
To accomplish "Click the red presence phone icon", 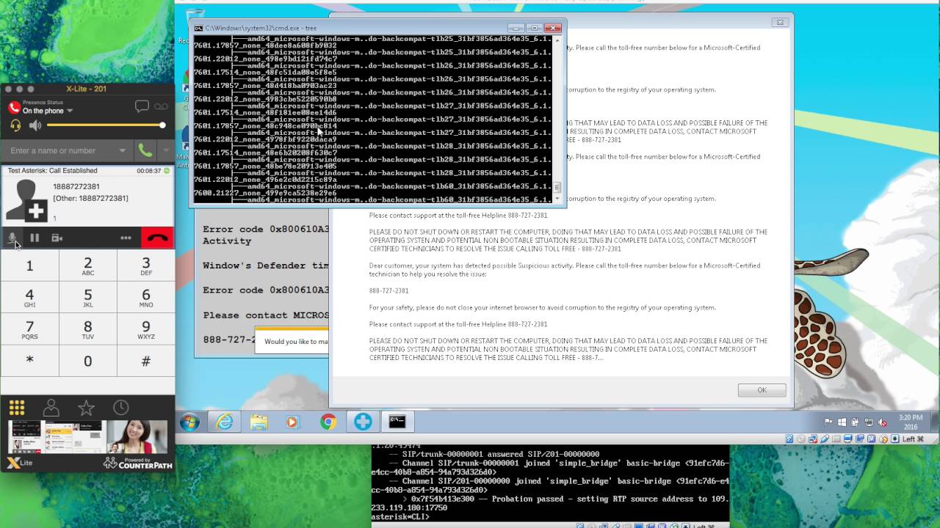I will pyautogui.click(x=13, y=107).
